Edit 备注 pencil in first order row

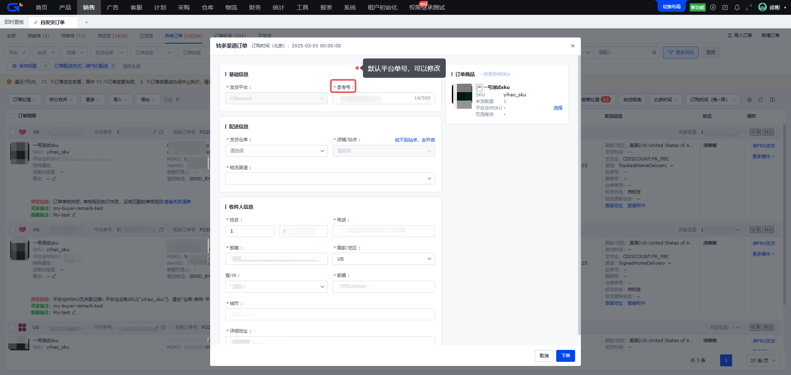tap(54, 179)
